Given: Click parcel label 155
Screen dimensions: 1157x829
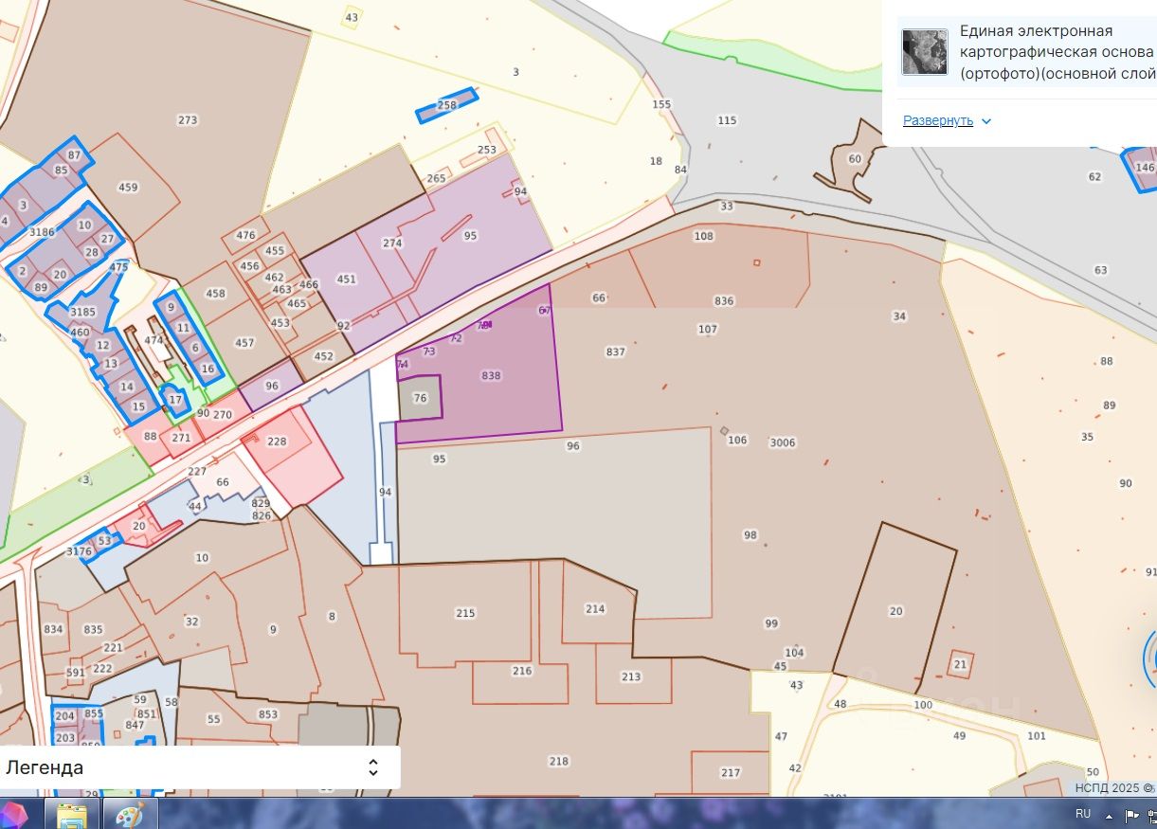Looking at the screenshot, I should (x=661, y=104).
